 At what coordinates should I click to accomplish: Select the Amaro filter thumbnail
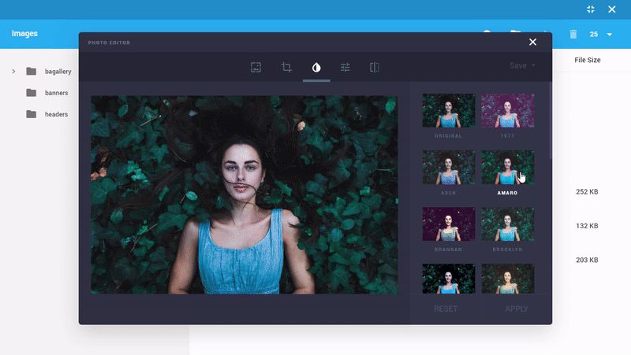click(508, 168)
